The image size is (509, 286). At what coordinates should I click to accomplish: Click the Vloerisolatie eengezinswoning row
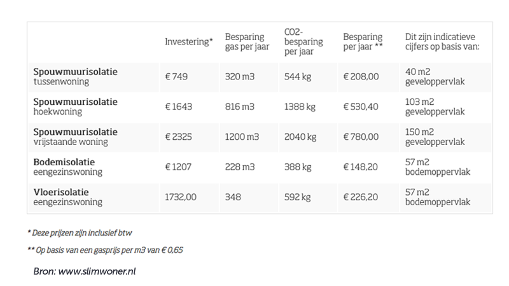tap(260, 197)
